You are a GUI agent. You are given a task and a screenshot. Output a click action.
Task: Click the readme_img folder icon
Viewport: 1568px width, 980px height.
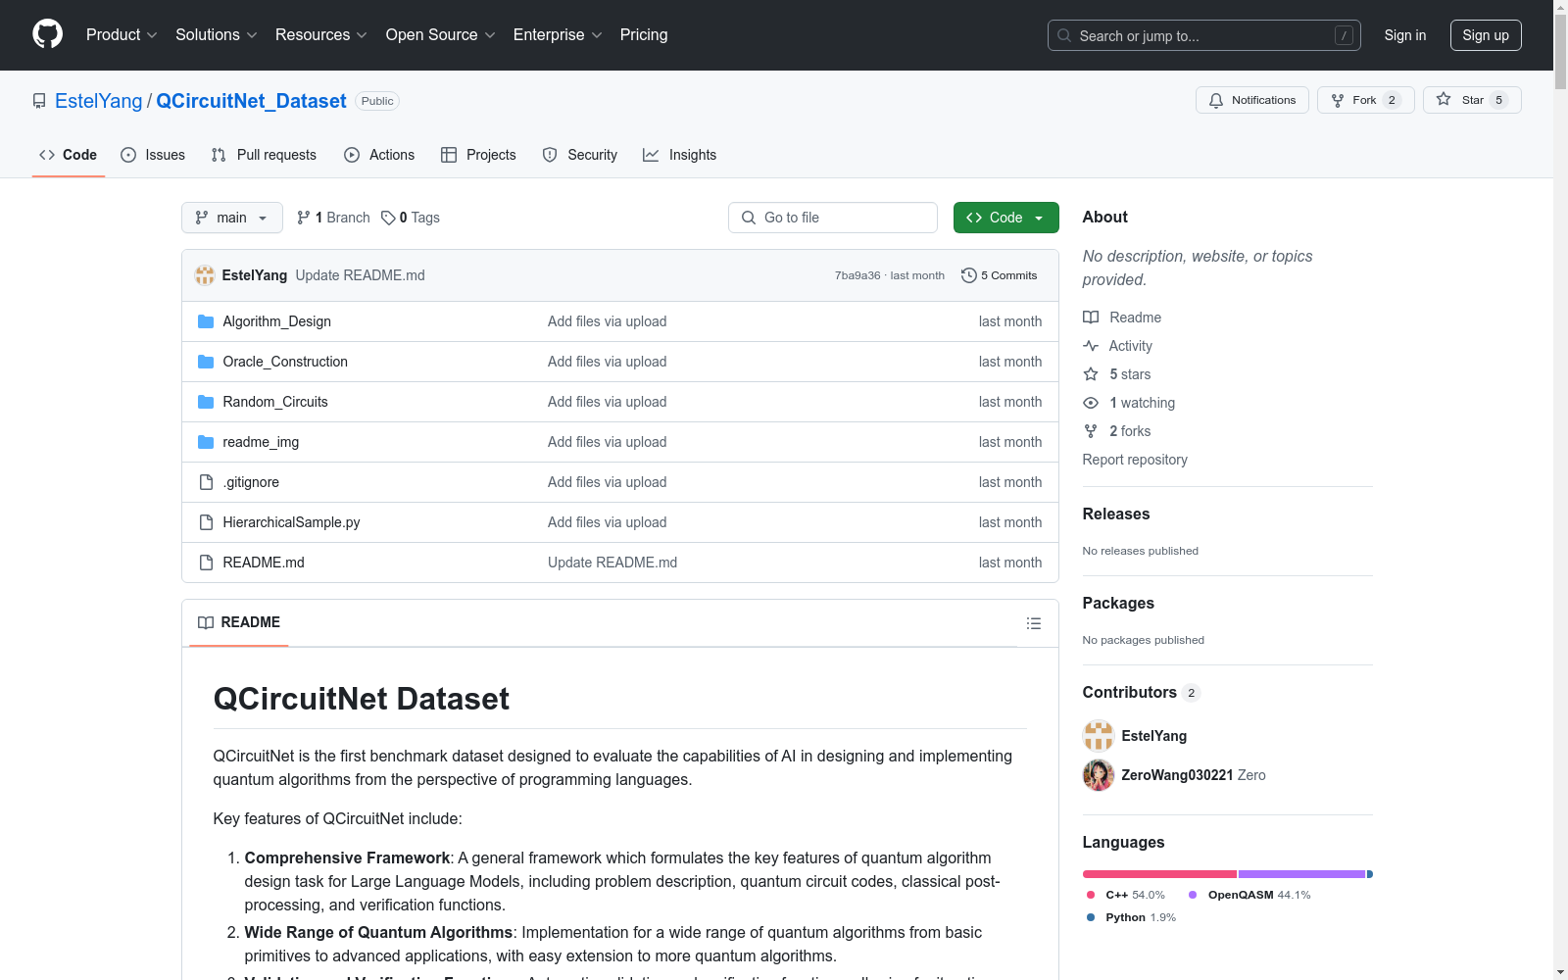click(206, 442)
